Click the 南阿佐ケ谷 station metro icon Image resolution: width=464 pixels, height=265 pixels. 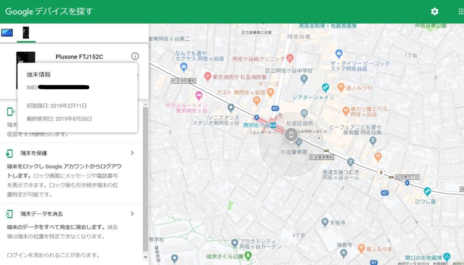point(273,125)
